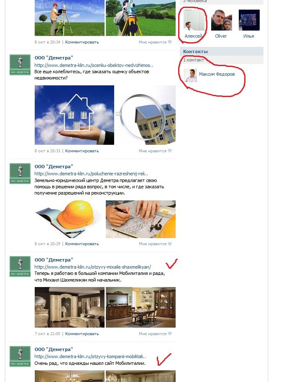Like the 7 окт 22:05 furniture post
Image resolution: width=299 pixels, height=382 pixels.
pyautogui.click(x=155, y=334)
